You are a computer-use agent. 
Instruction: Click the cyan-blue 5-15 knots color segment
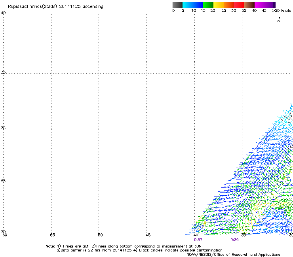193,5
